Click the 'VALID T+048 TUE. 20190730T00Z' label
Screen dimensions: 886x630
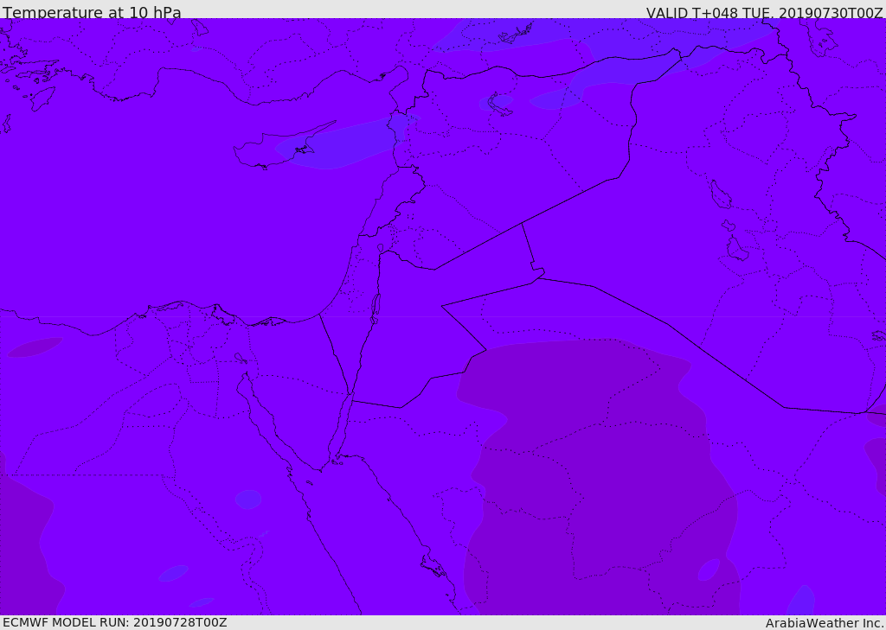765,12
